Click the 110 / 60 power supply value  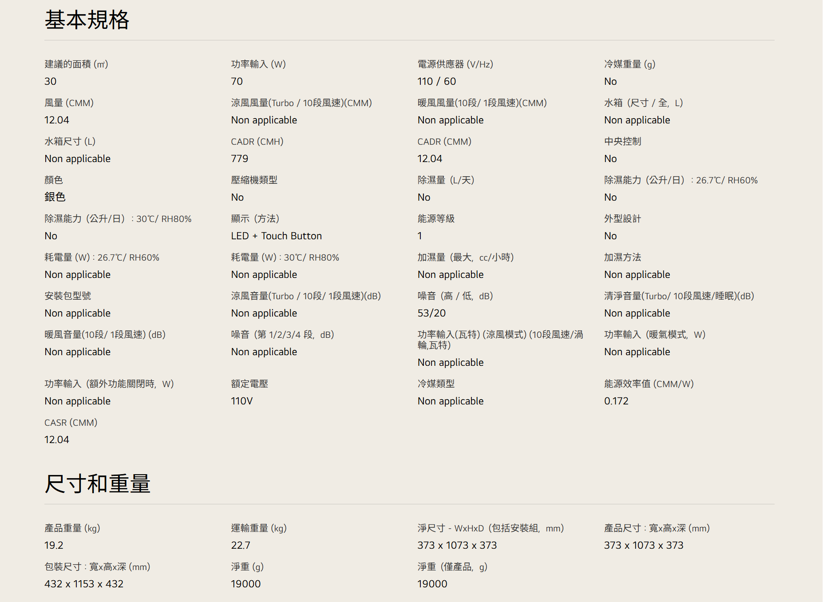tap(436, 82)
